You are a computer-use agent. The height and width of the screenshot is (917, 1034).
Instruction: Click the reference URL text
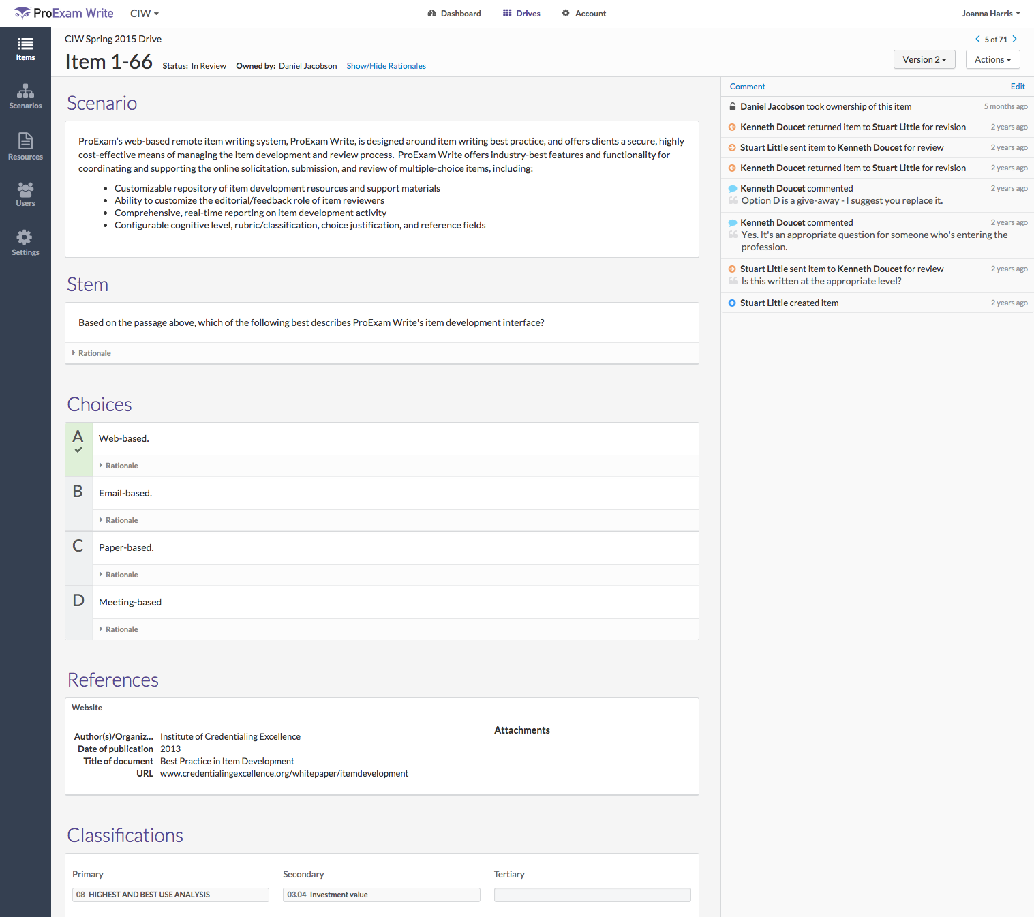point(284,773)
